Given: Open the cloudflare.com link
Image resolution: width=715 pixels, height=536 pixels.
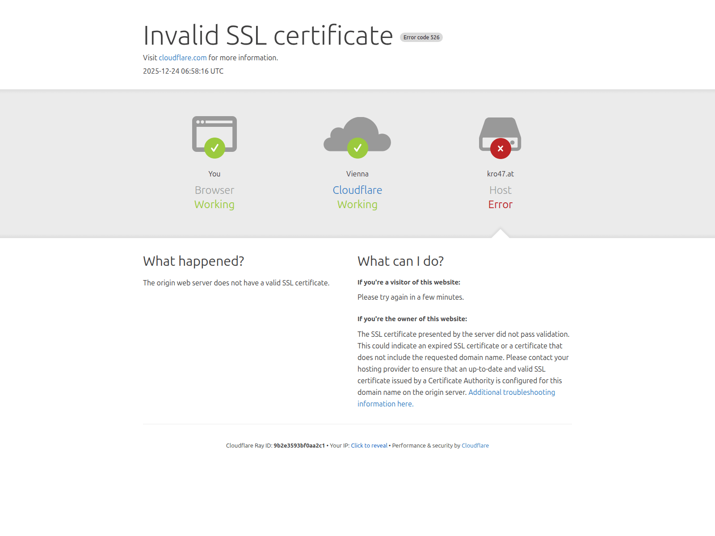Looking at the screenshot, I should pos(182,58).
